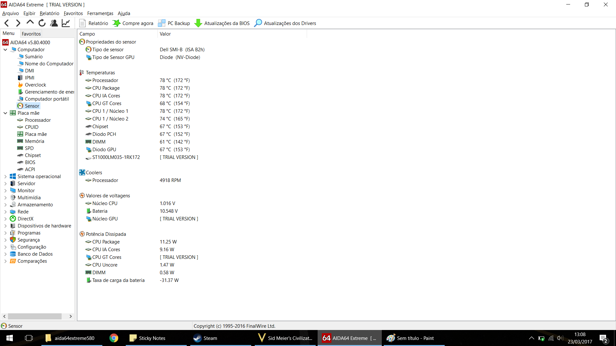Viewport: 616px width, 346px height.
Task: Open the Favoritos menu
Action: [x=73, y=13]
